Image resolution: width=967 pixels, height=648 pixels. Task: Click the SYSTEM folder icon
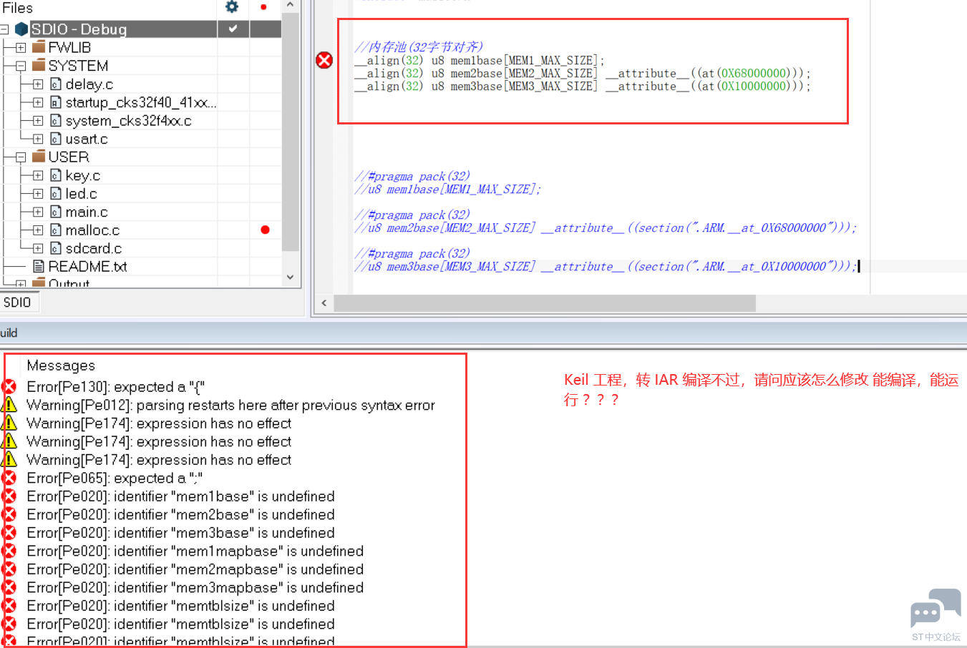[39, 65]
